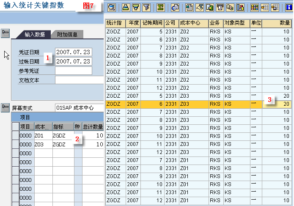Click the 年度 column header
The height and width of the screenshot is (206, 294).
pos(133,23)
